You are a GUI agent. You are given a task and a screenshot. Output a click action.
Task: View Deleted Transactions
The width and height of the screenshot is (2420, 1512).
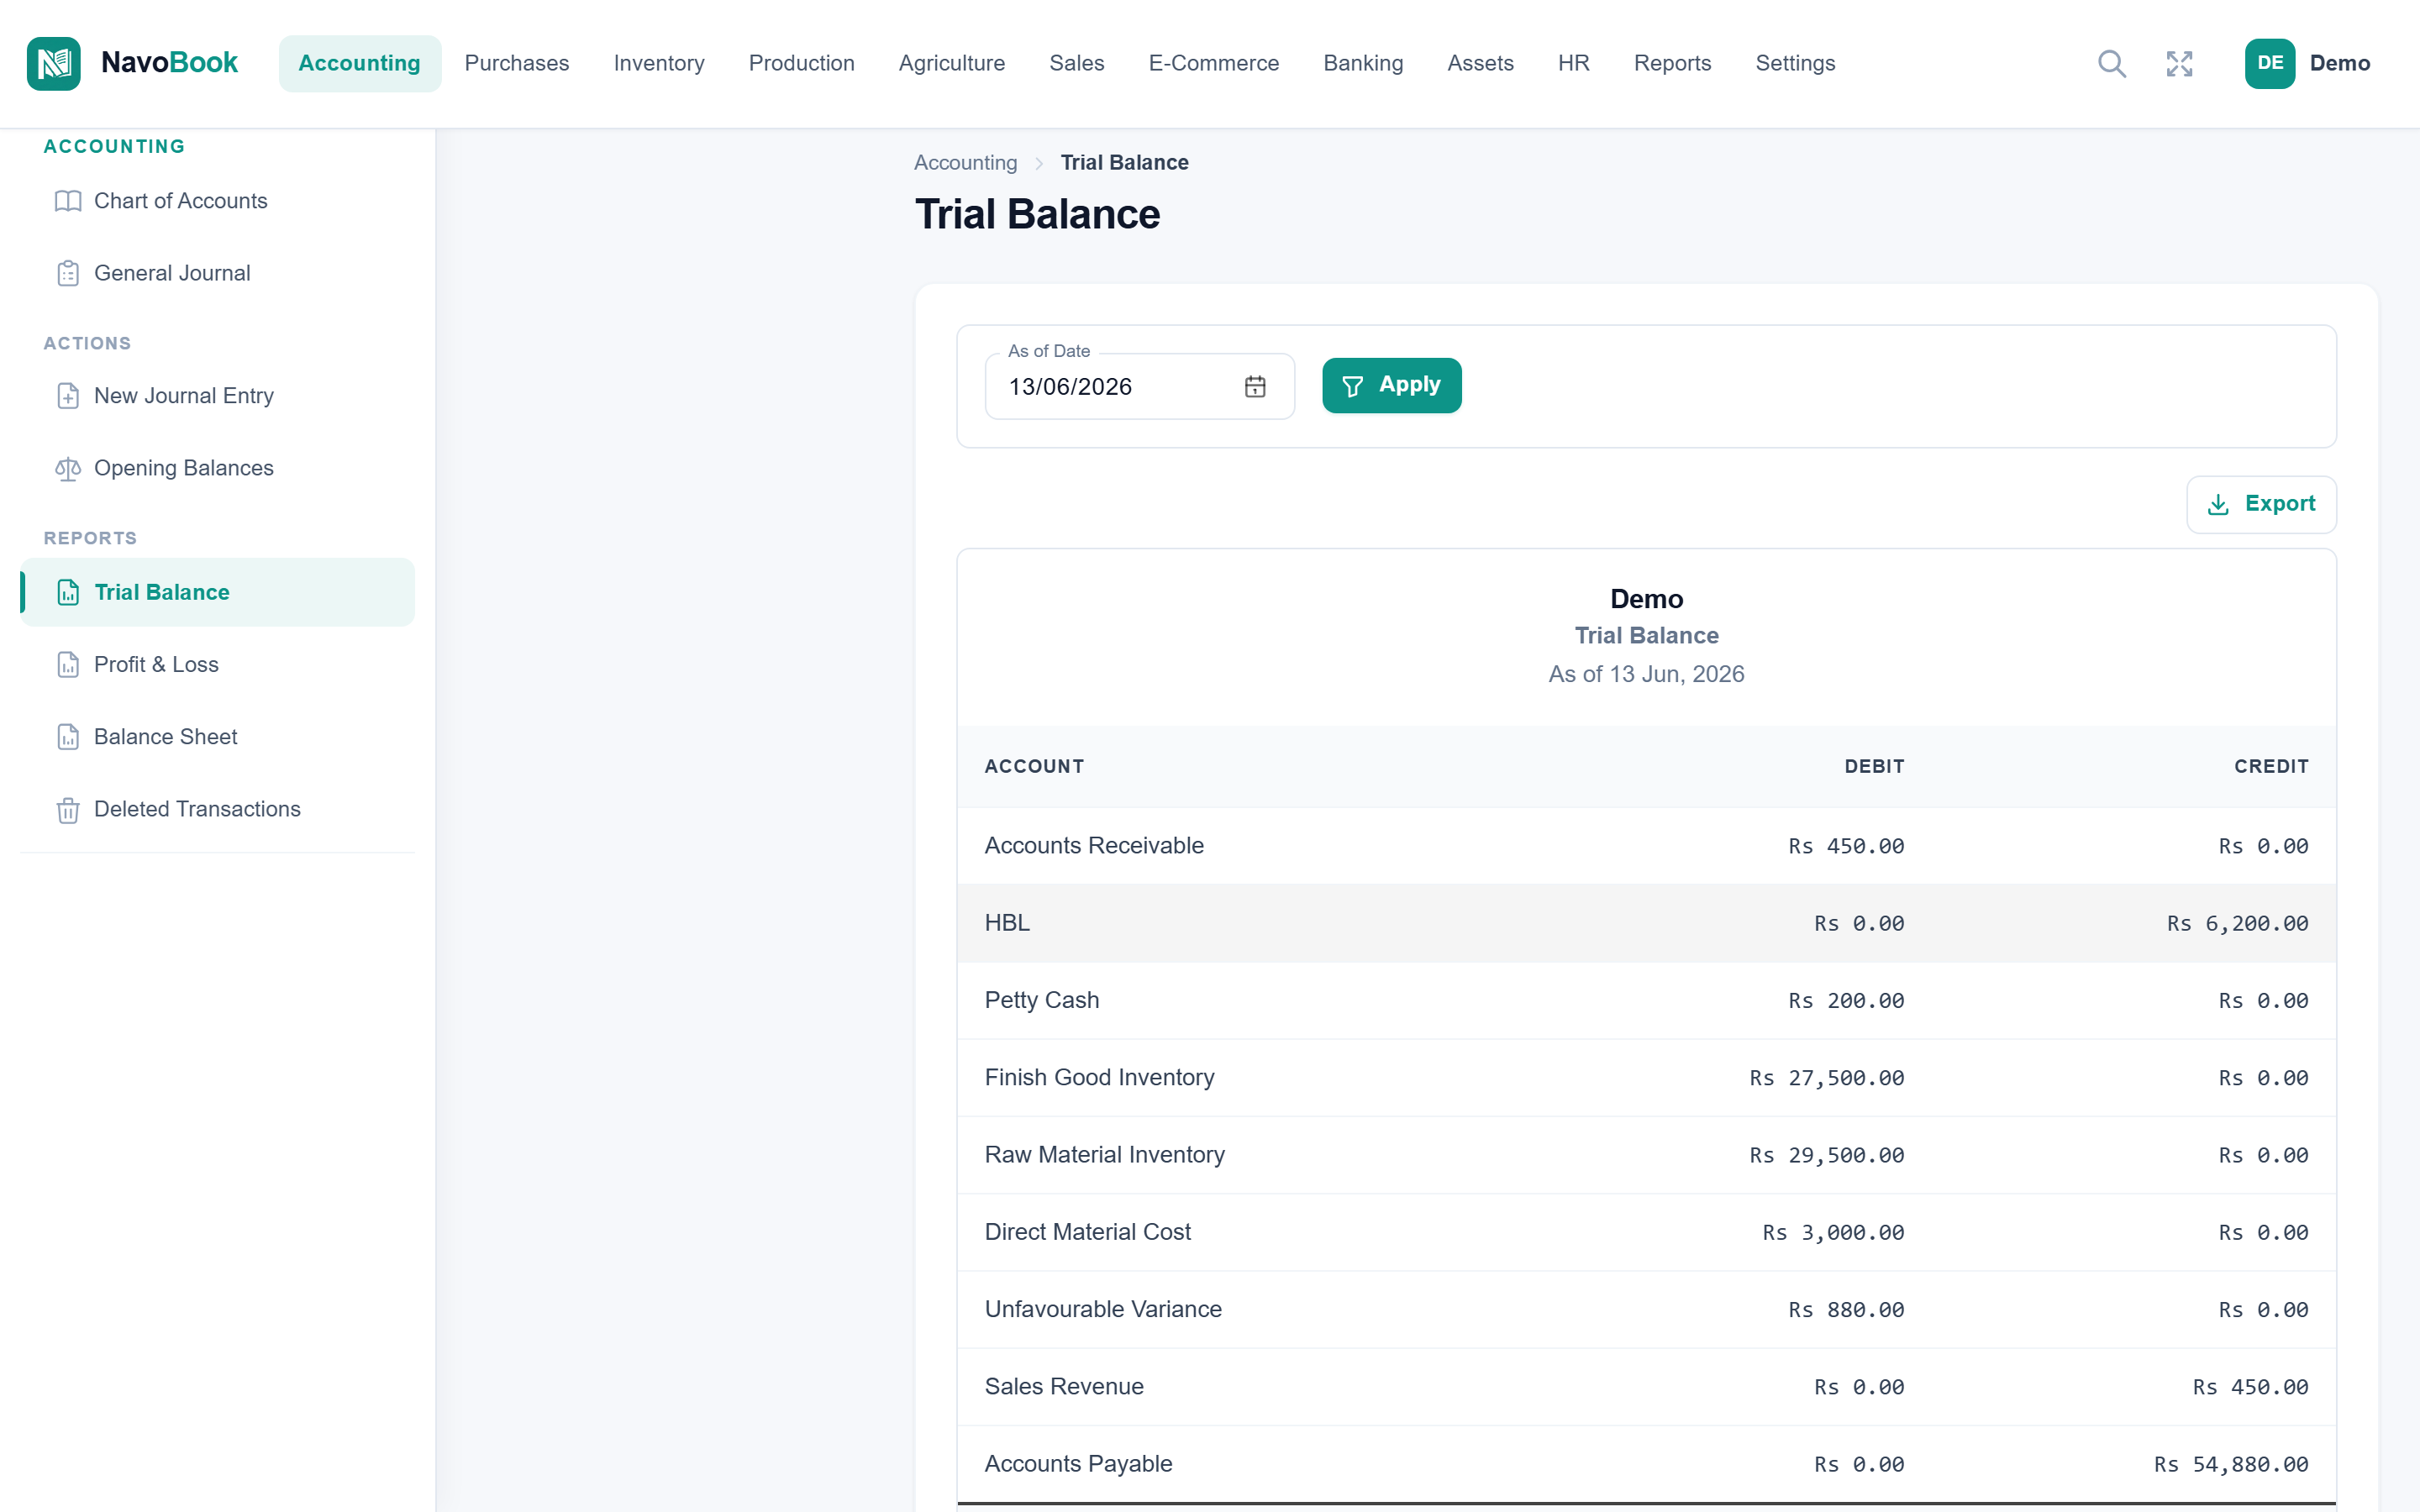[217, 809]
